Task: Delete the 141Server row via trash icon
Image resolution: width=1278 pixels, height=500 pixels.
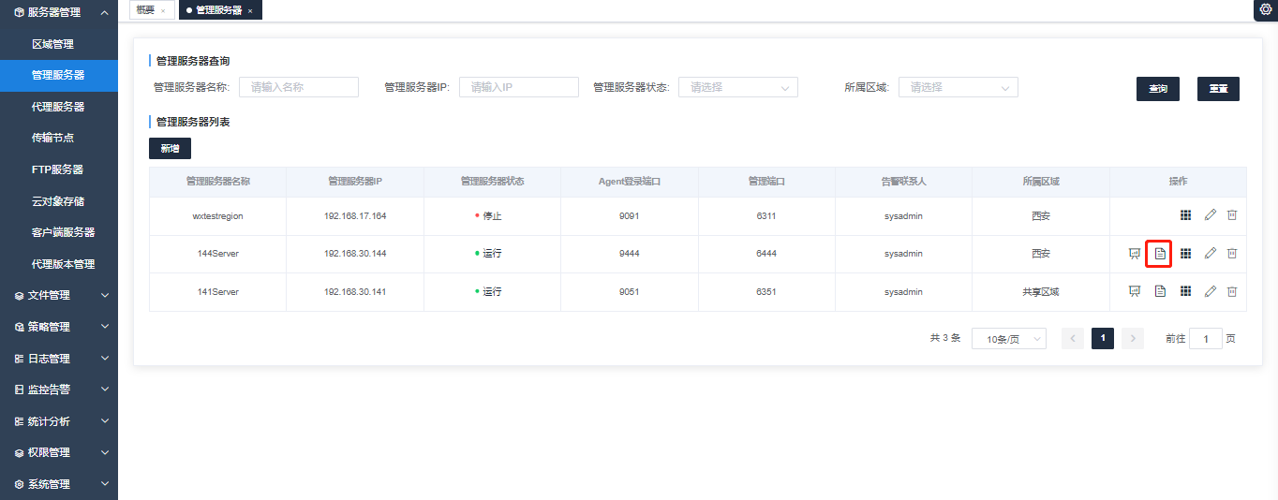Action: pos(1232,291)
